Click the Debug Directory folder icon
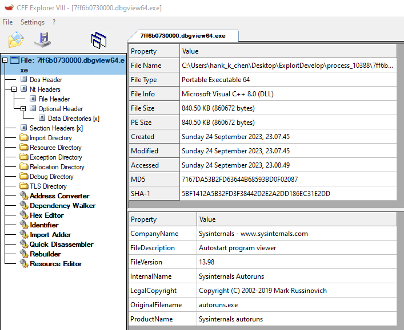The width and height of the screenshot is (404, 330). [24, 176]
